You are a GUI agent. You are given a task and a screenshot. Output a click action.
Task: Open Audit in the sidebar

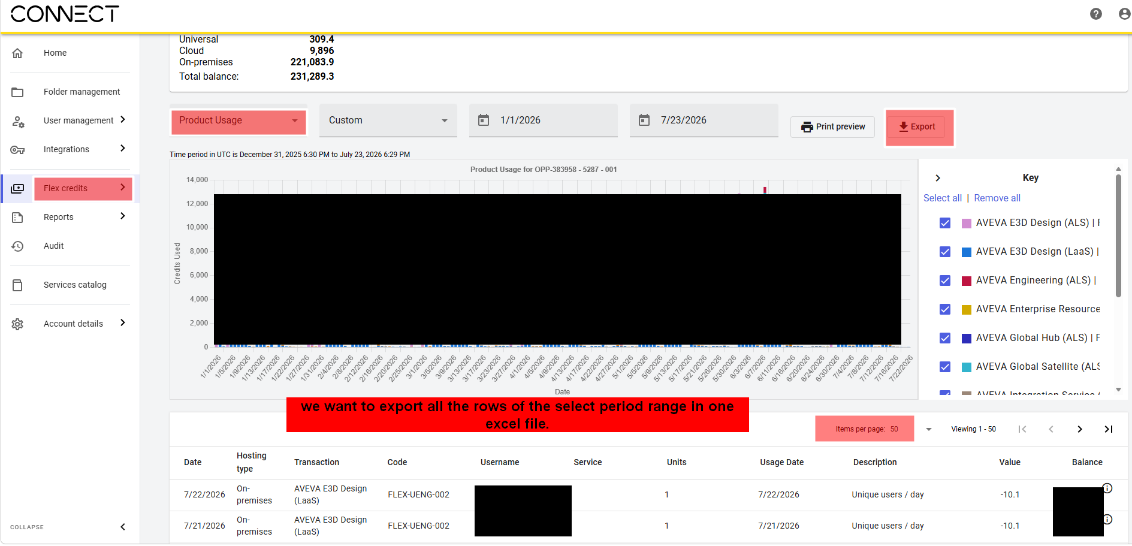pos(53,246)
